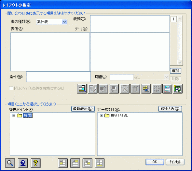Click the greyed converging arrows icon
This screenshot has height=171, width=192.
point(157,89)
